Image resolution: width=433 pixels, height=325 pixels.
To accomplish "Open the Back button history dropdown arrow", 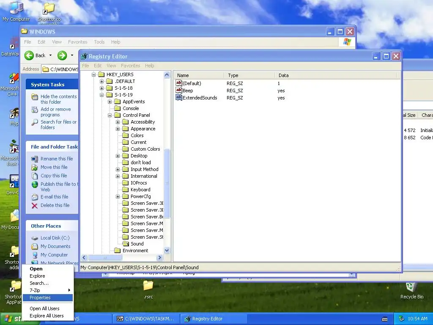I will [x=51, y=55].
